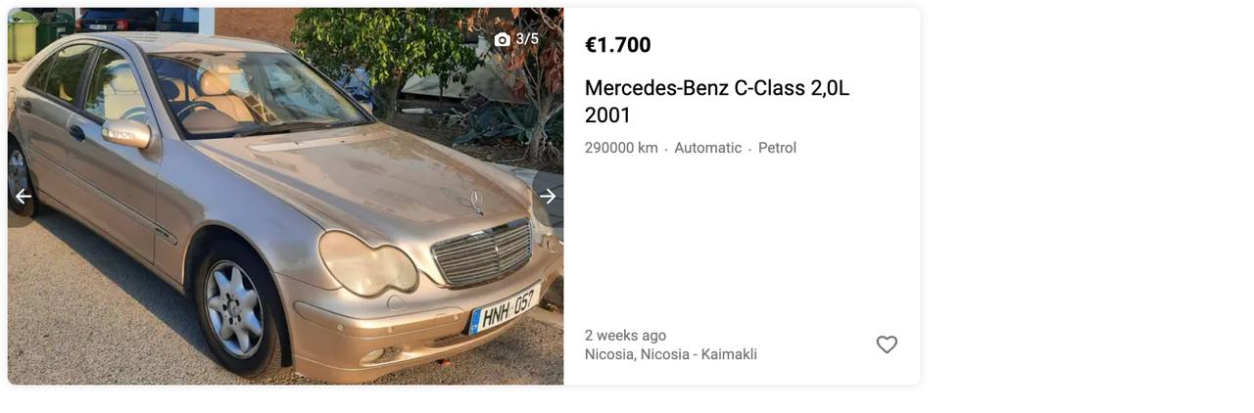Click the €1.700 price

click(617, 45)
